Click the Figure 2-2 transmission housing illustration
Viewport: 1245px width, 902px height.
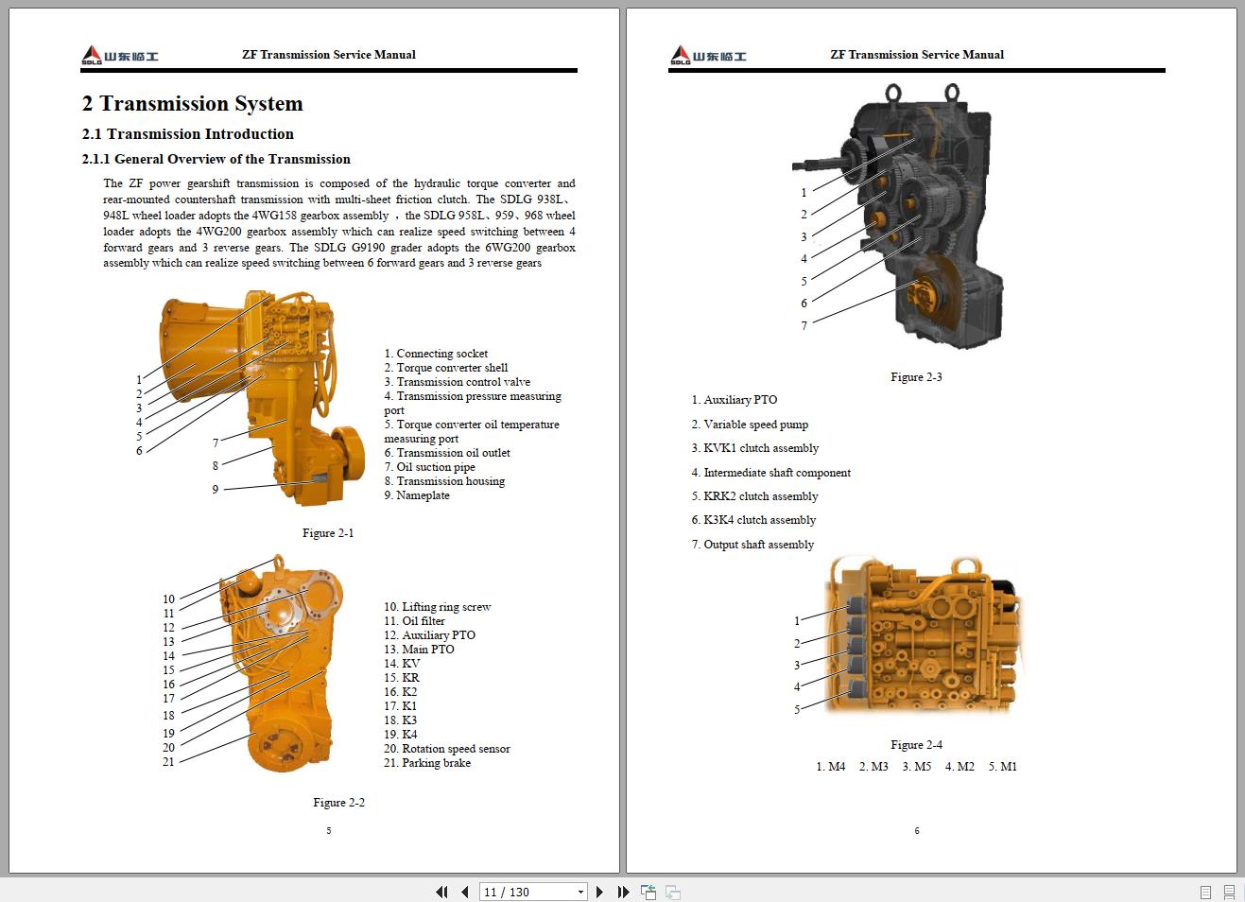pyautogui.click(x=279, y=662)
